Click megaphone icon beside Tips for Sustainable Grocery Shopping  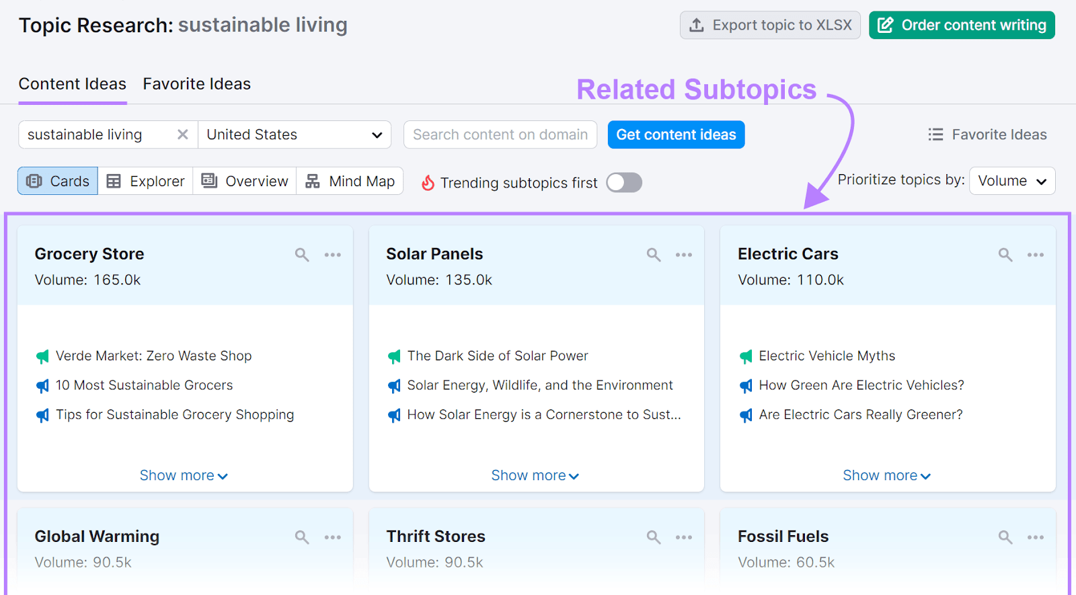42,415
